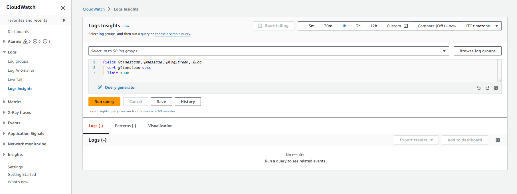Viewport: 517px width, 194px height.
Task: Open the UTC timezone dropdown
Action: [482, 26]
